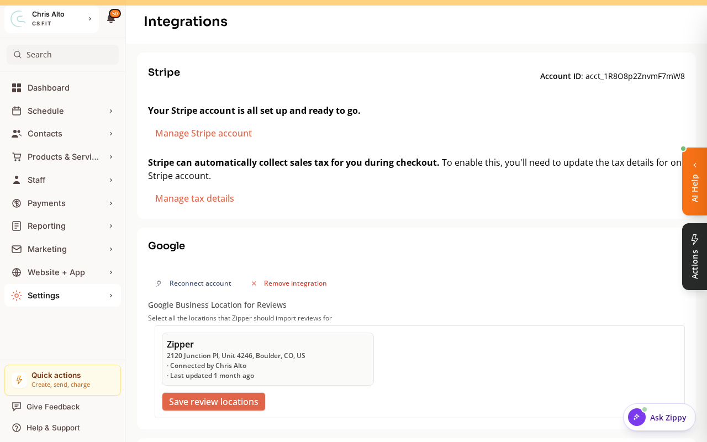707x442 pixels.
Task: Click the Actions lightning bolt icon
Action: click(x=695, y=240)
